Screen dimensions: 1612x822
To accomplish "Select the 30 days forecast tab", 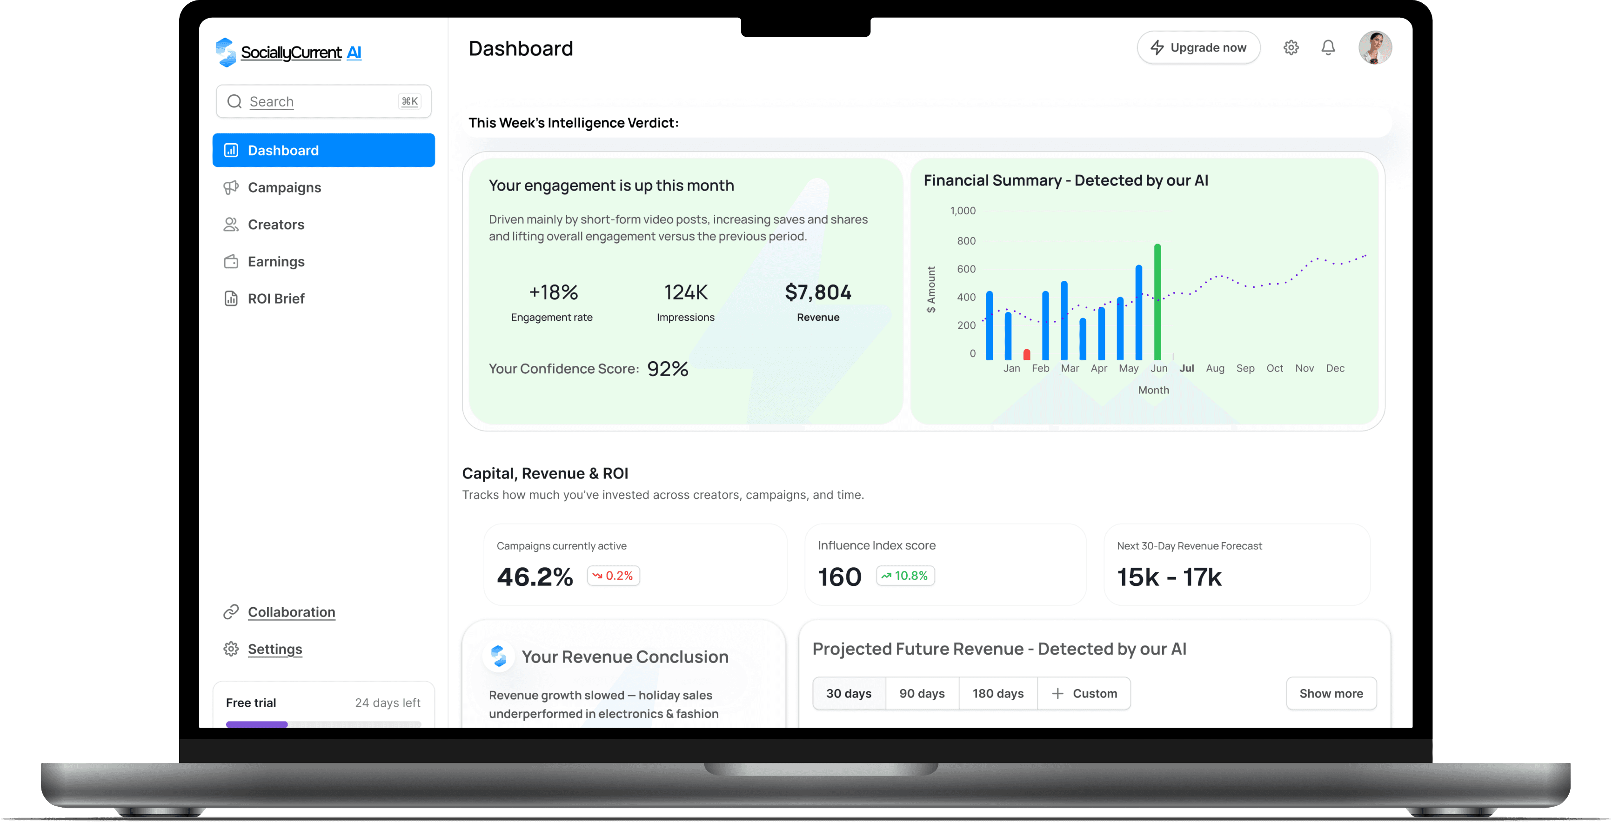I will pos(849,693).
